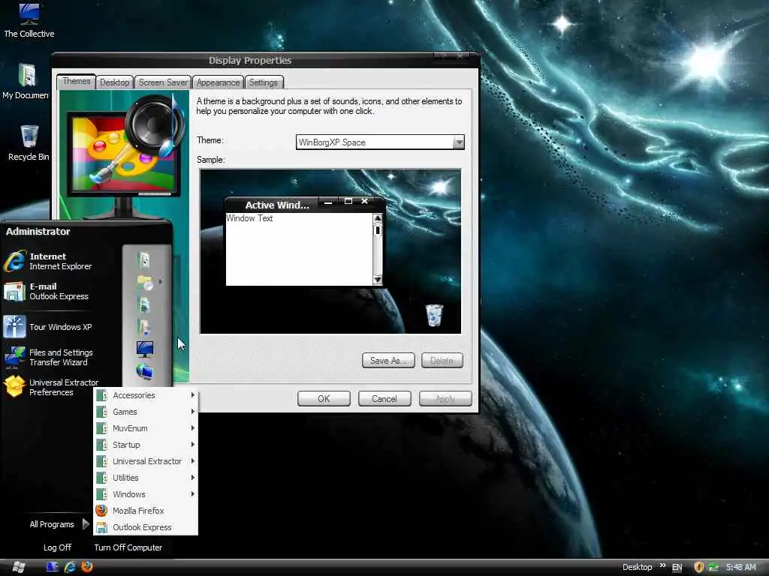Click the security shield tray icon

click(x=699, y=567)
